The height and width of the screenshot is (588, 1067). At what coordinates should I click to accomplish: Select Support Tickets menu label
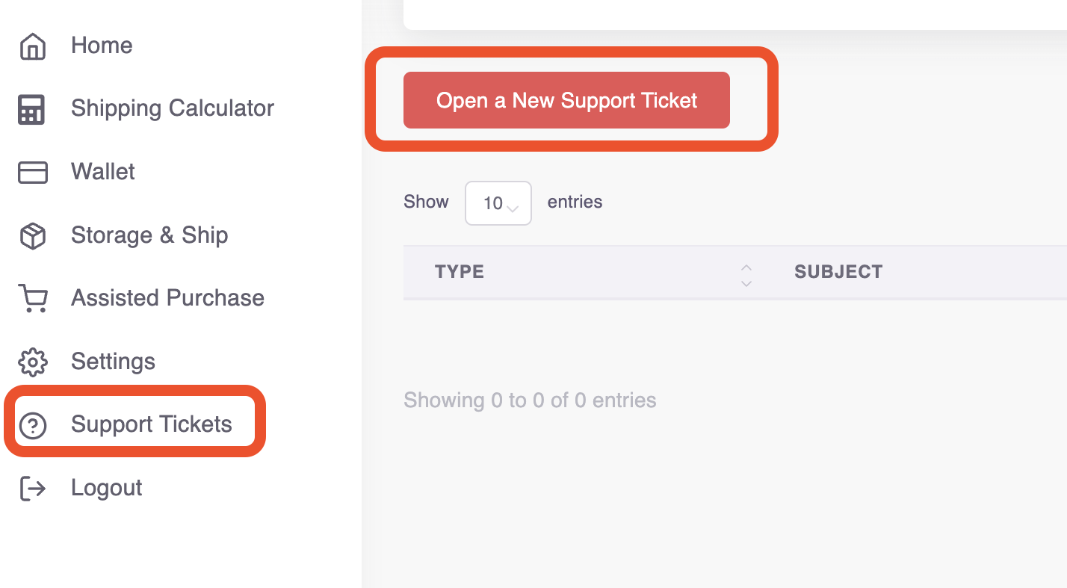pyautogui.click(x=152, y=424)
